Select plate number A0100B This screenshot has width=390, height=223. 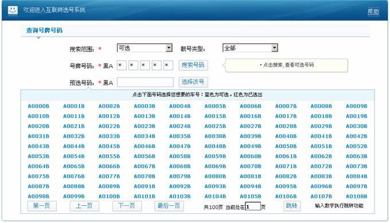(x=109, y=197)
